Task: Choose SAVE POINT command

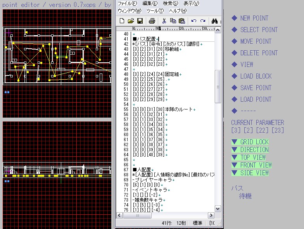Action: [x=256, y=87]
